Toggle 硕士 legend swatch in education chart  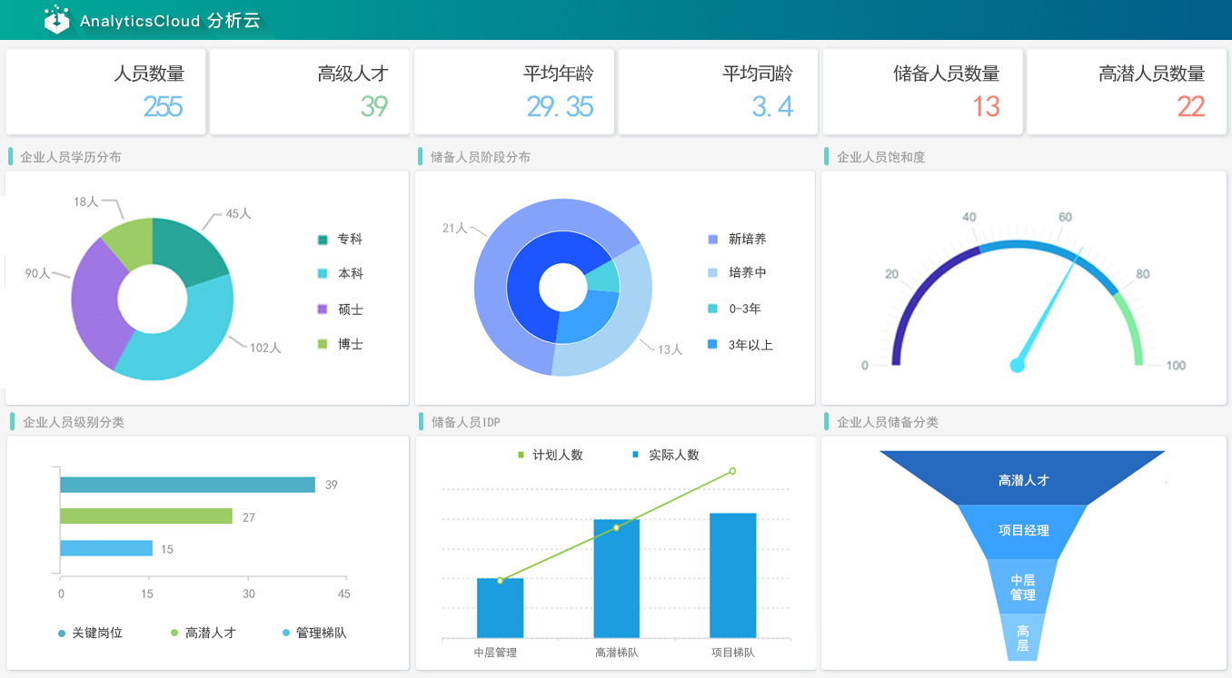click(x=323, y=310)
